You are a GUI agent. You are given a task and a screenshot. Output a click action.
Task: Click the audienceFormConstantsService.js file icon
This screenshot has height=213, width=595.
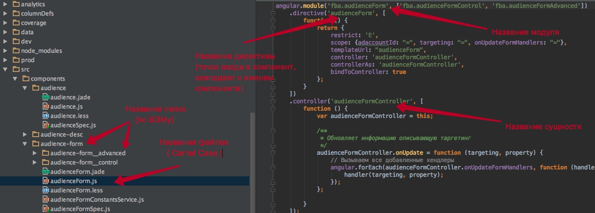coord(46,199)
